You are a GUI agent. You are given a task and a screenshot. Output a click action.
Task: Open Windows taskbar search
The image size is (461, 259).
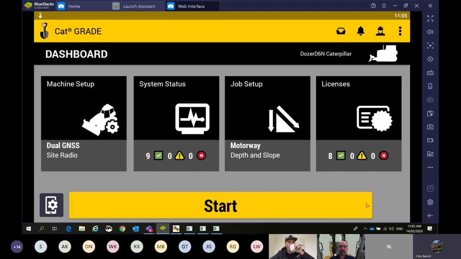point(41,228)
